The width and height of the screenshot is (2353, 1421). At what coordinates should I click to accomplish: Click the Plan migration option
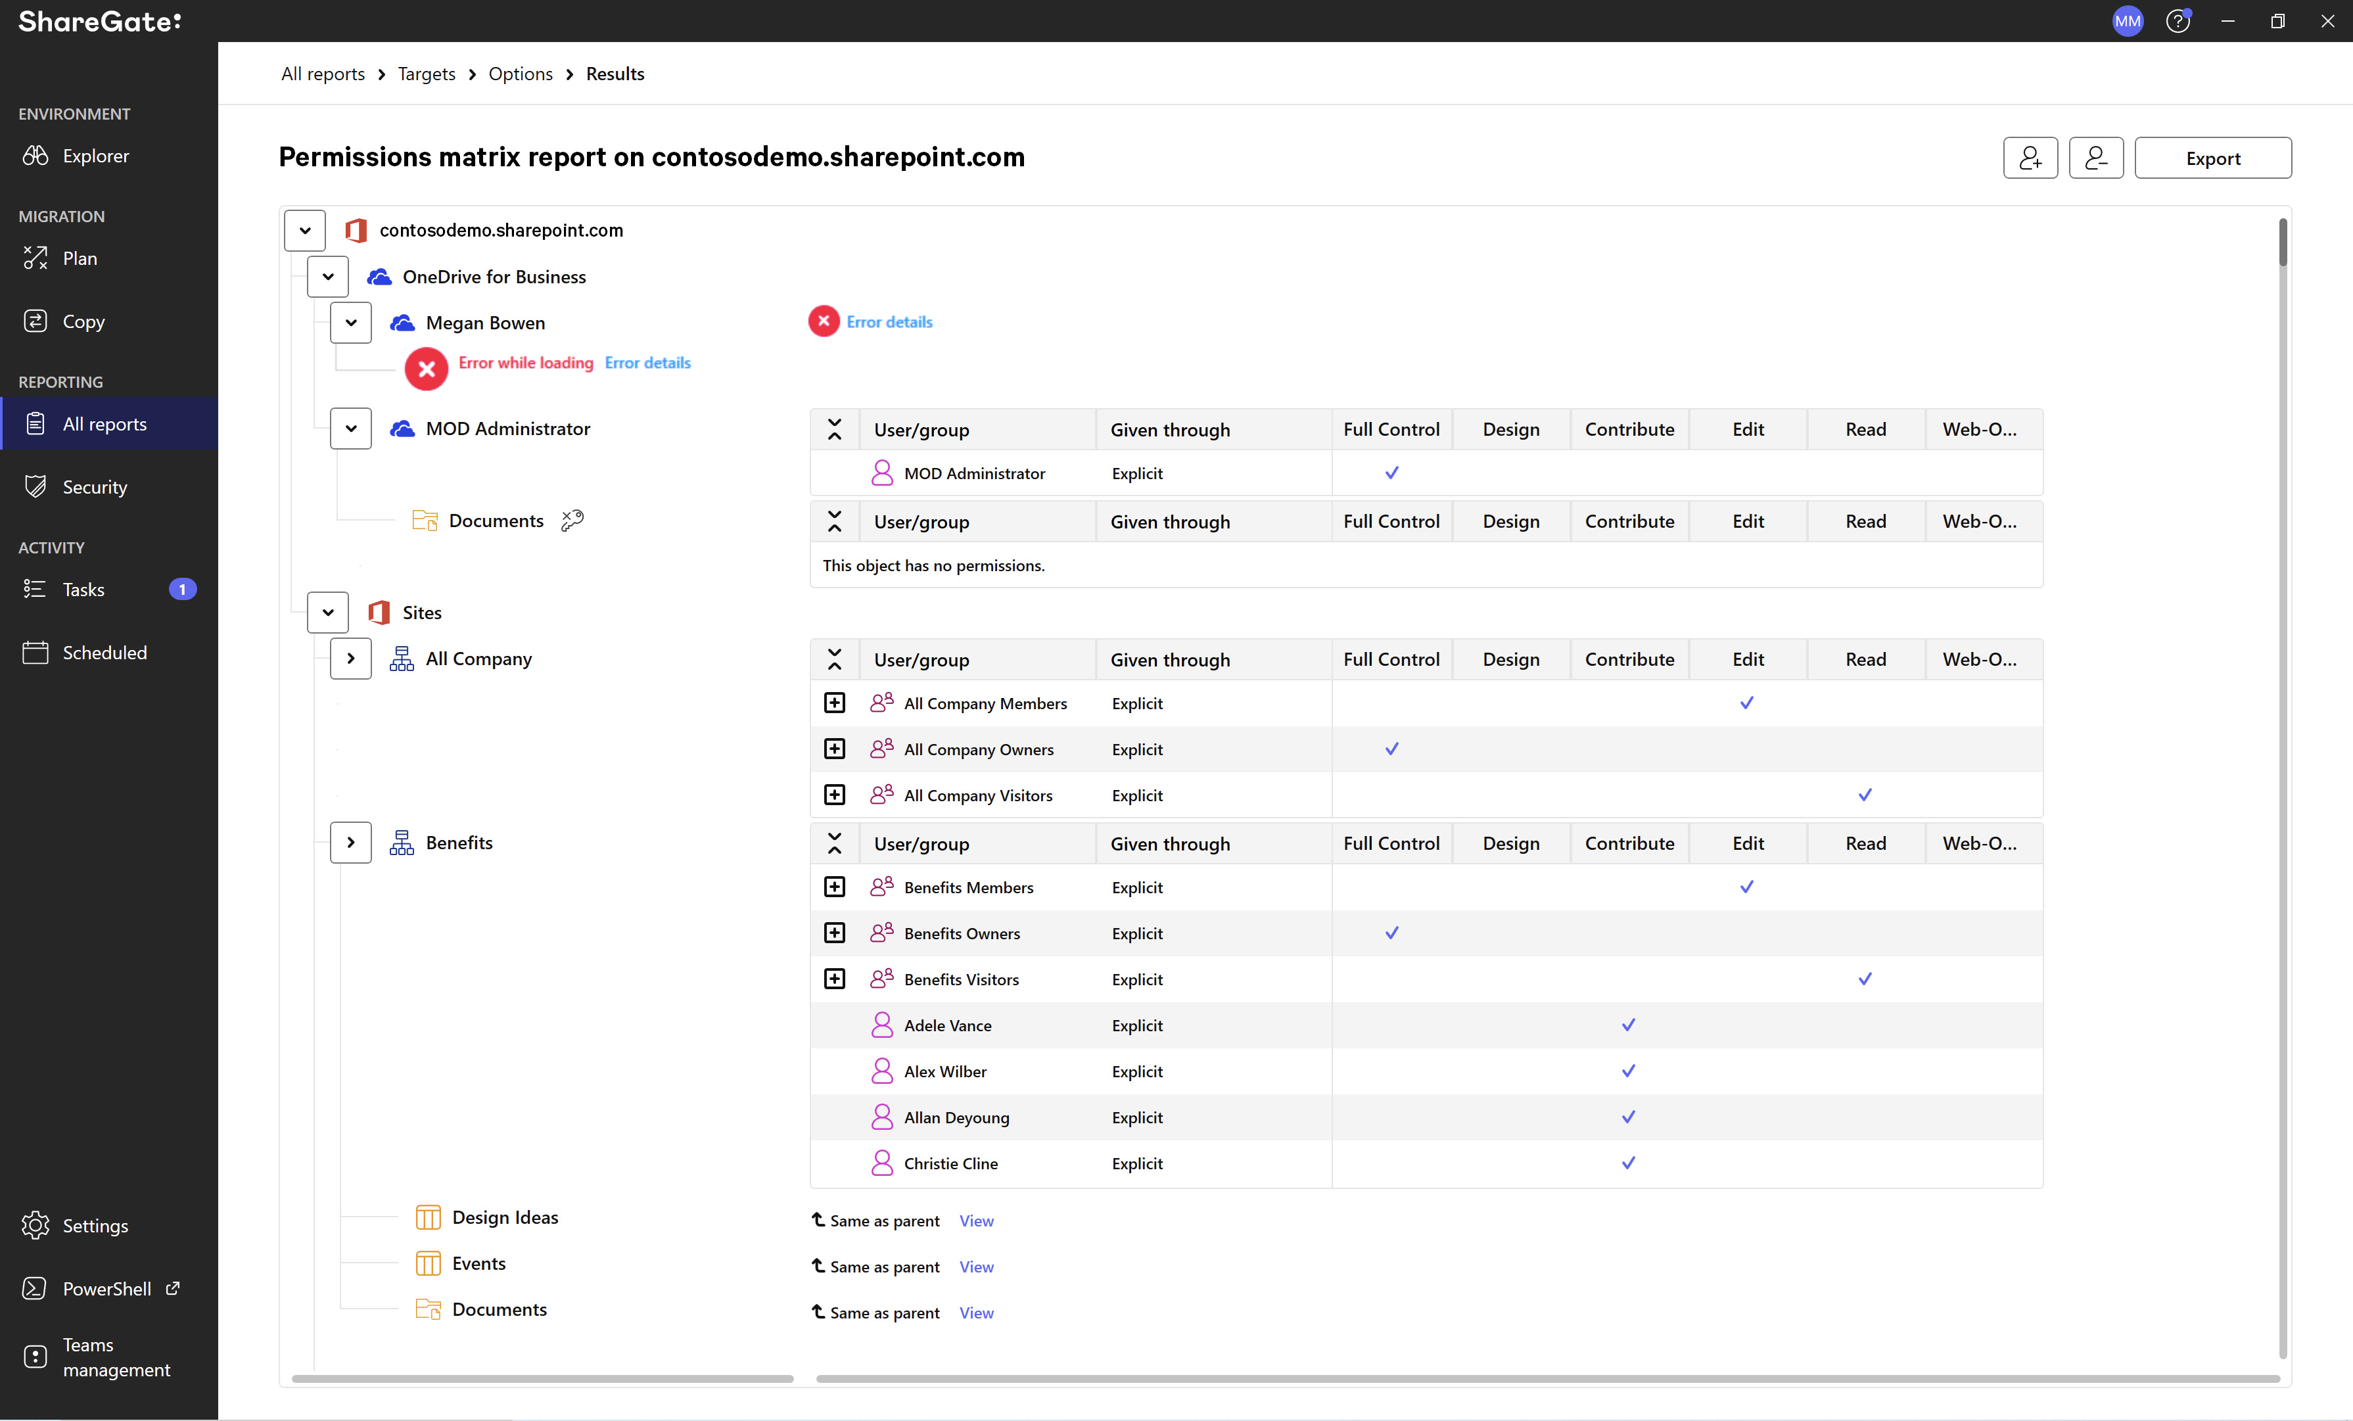79,257
